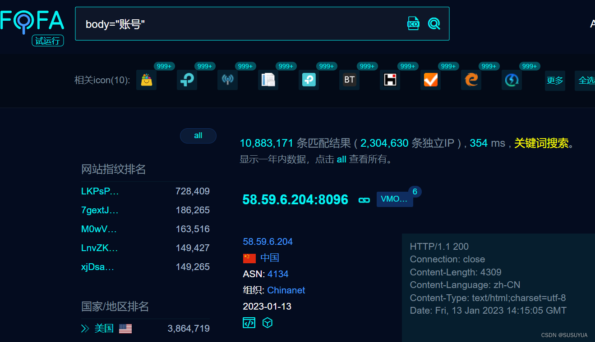The height and width of the screenshot is (342, 595).
Task: Click the 149,265 count
Action: click(x=193, y=267)
